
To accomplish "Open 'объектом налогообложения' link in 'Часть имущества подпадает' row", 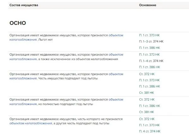I will 116,74.
